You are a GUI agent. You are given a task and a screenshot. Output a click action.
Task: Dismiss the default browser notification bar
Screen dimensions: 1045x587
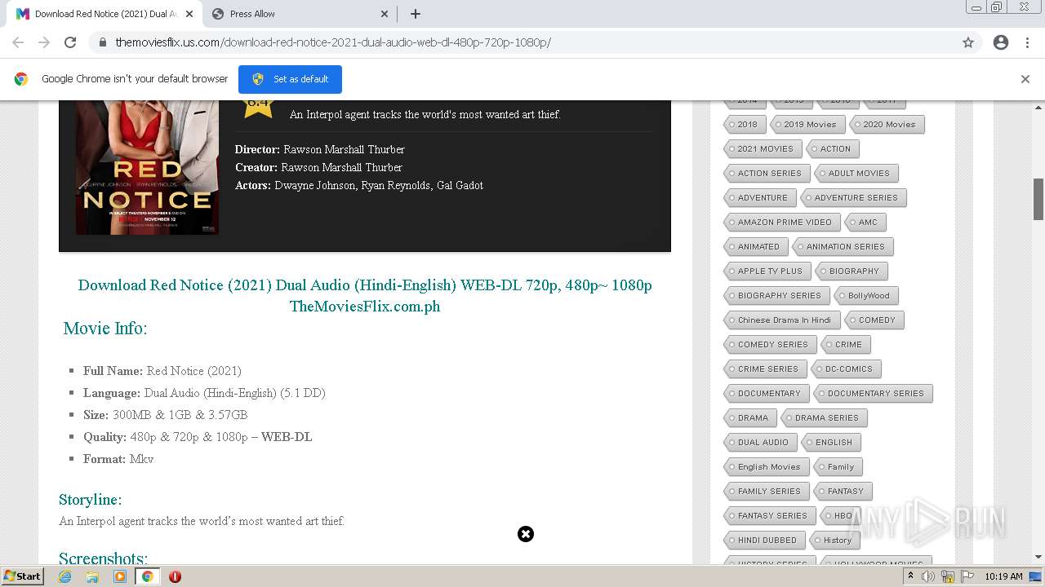[1025, 79]
